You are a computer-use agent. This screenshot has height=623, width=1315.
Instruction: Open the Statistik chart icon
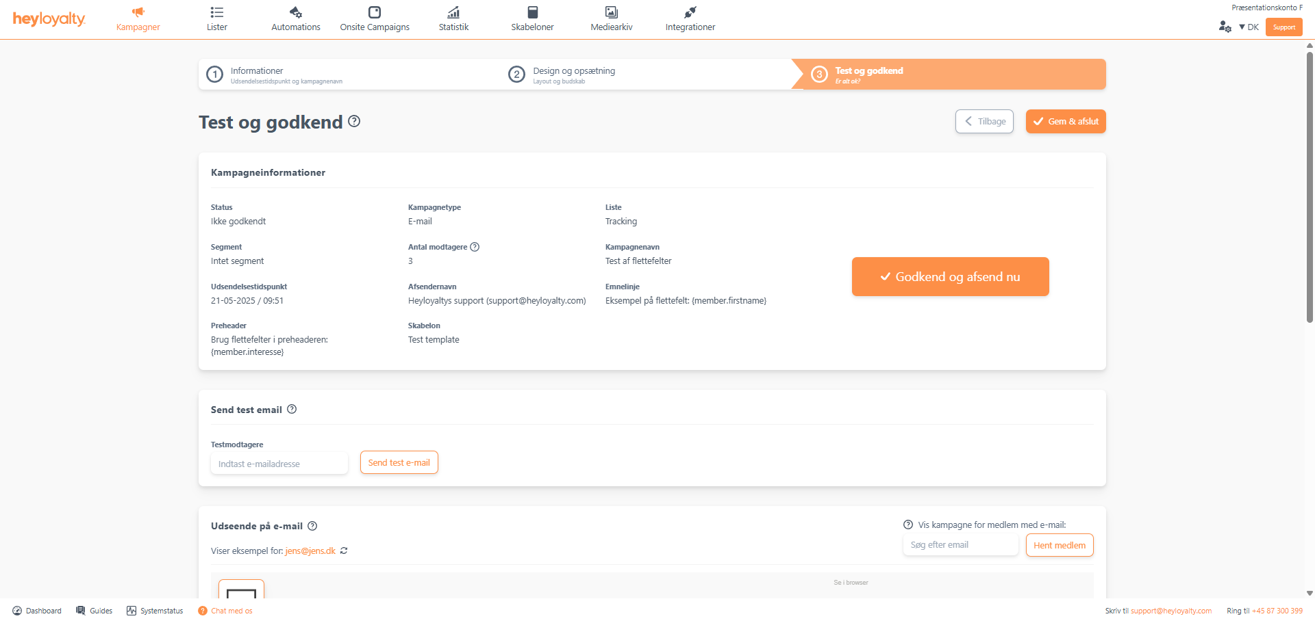tap(453, 12)
